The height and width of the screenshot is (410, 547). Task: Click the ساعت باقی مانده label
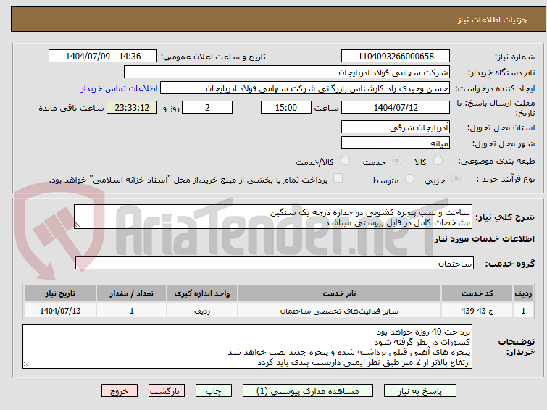click(x=71, y=108)
